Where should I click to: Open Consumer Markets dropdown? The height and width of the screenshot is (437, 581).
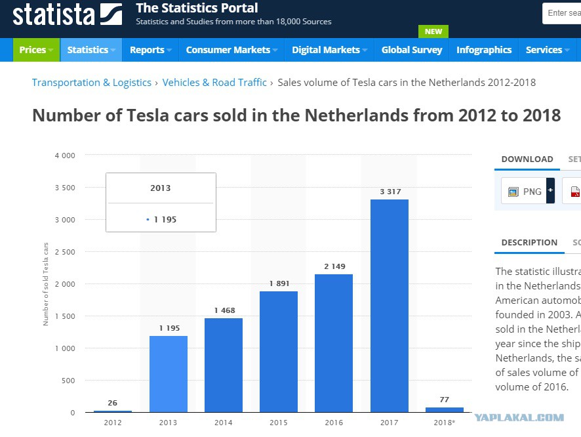231,50
